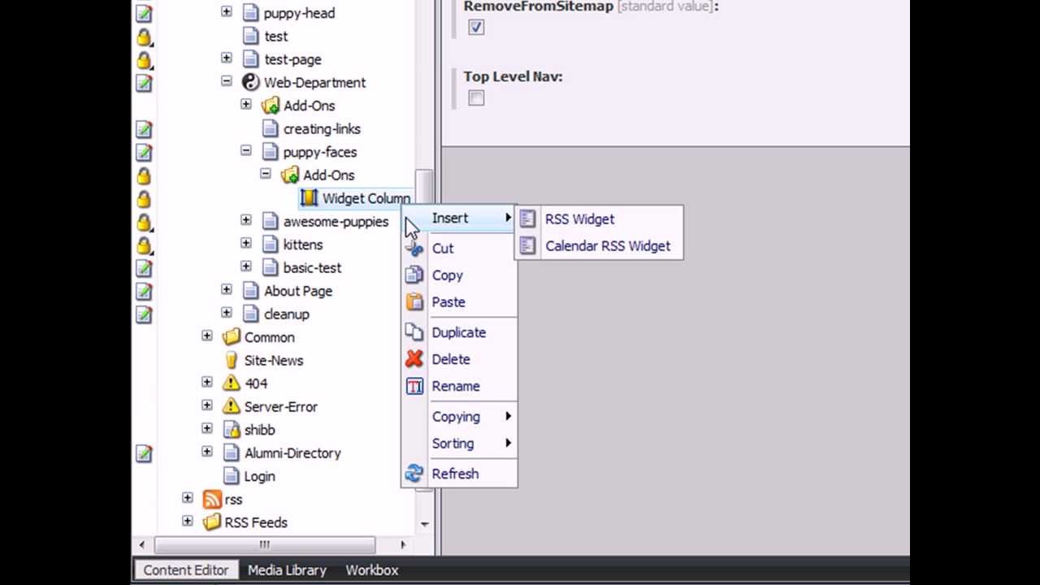Screen dimensions: 1040x585
Task: Expand the RSS Feeds node
Action: [188, 522]
